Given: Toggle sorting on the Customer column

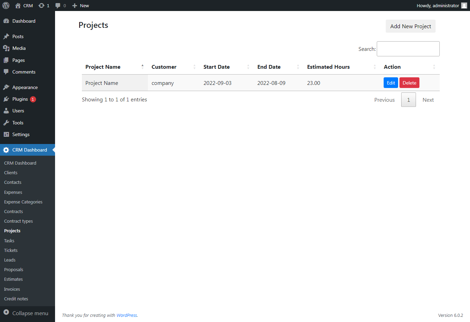Looking at the screenshot, I should coord(194,67).
